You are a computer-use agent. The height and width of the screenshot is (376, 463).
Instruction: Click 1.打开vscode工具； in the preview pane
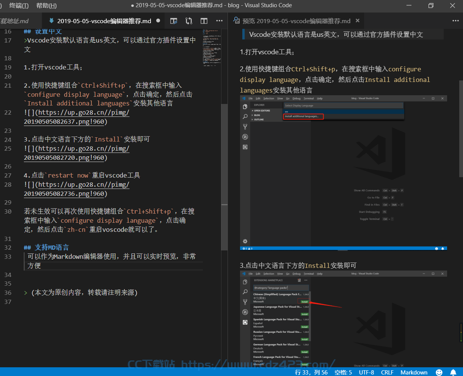(x=267, y=52)
